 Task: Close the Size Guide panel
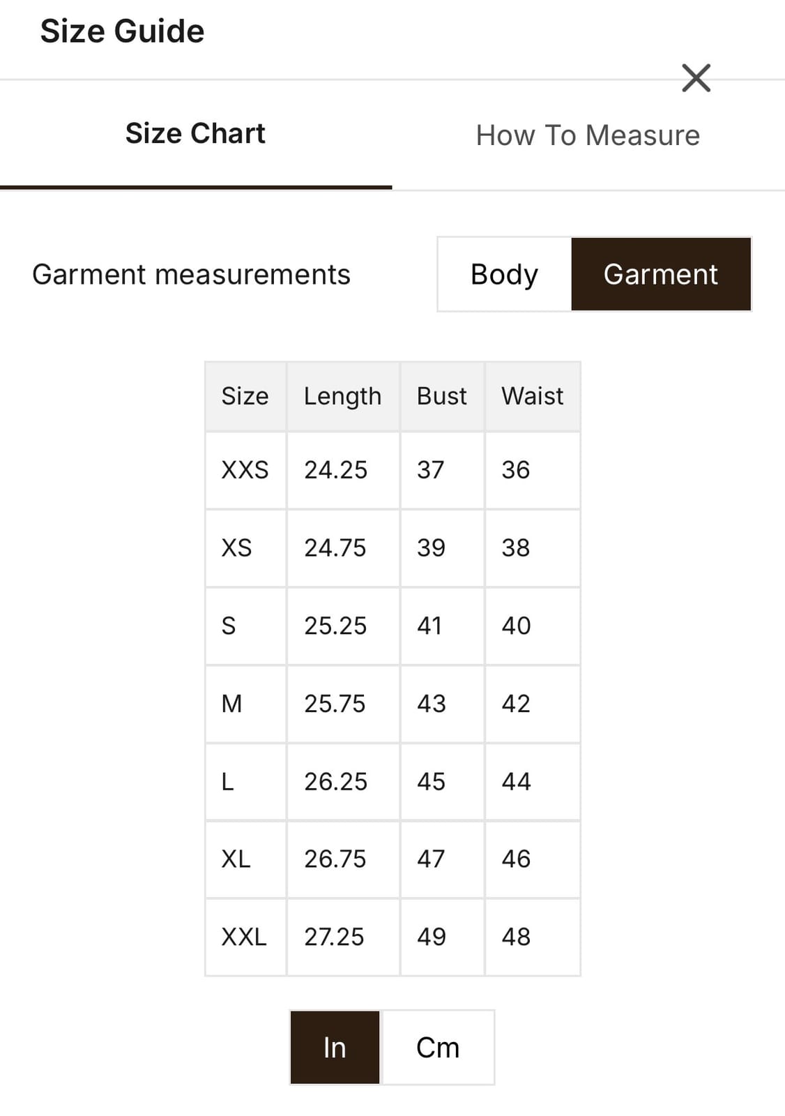(x=696, y=78)
